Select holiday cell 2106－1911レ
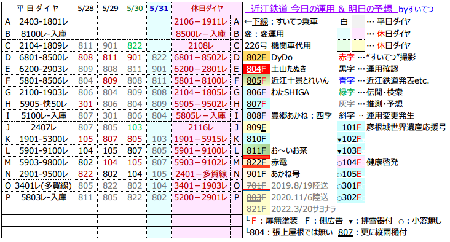 point(201,21)
